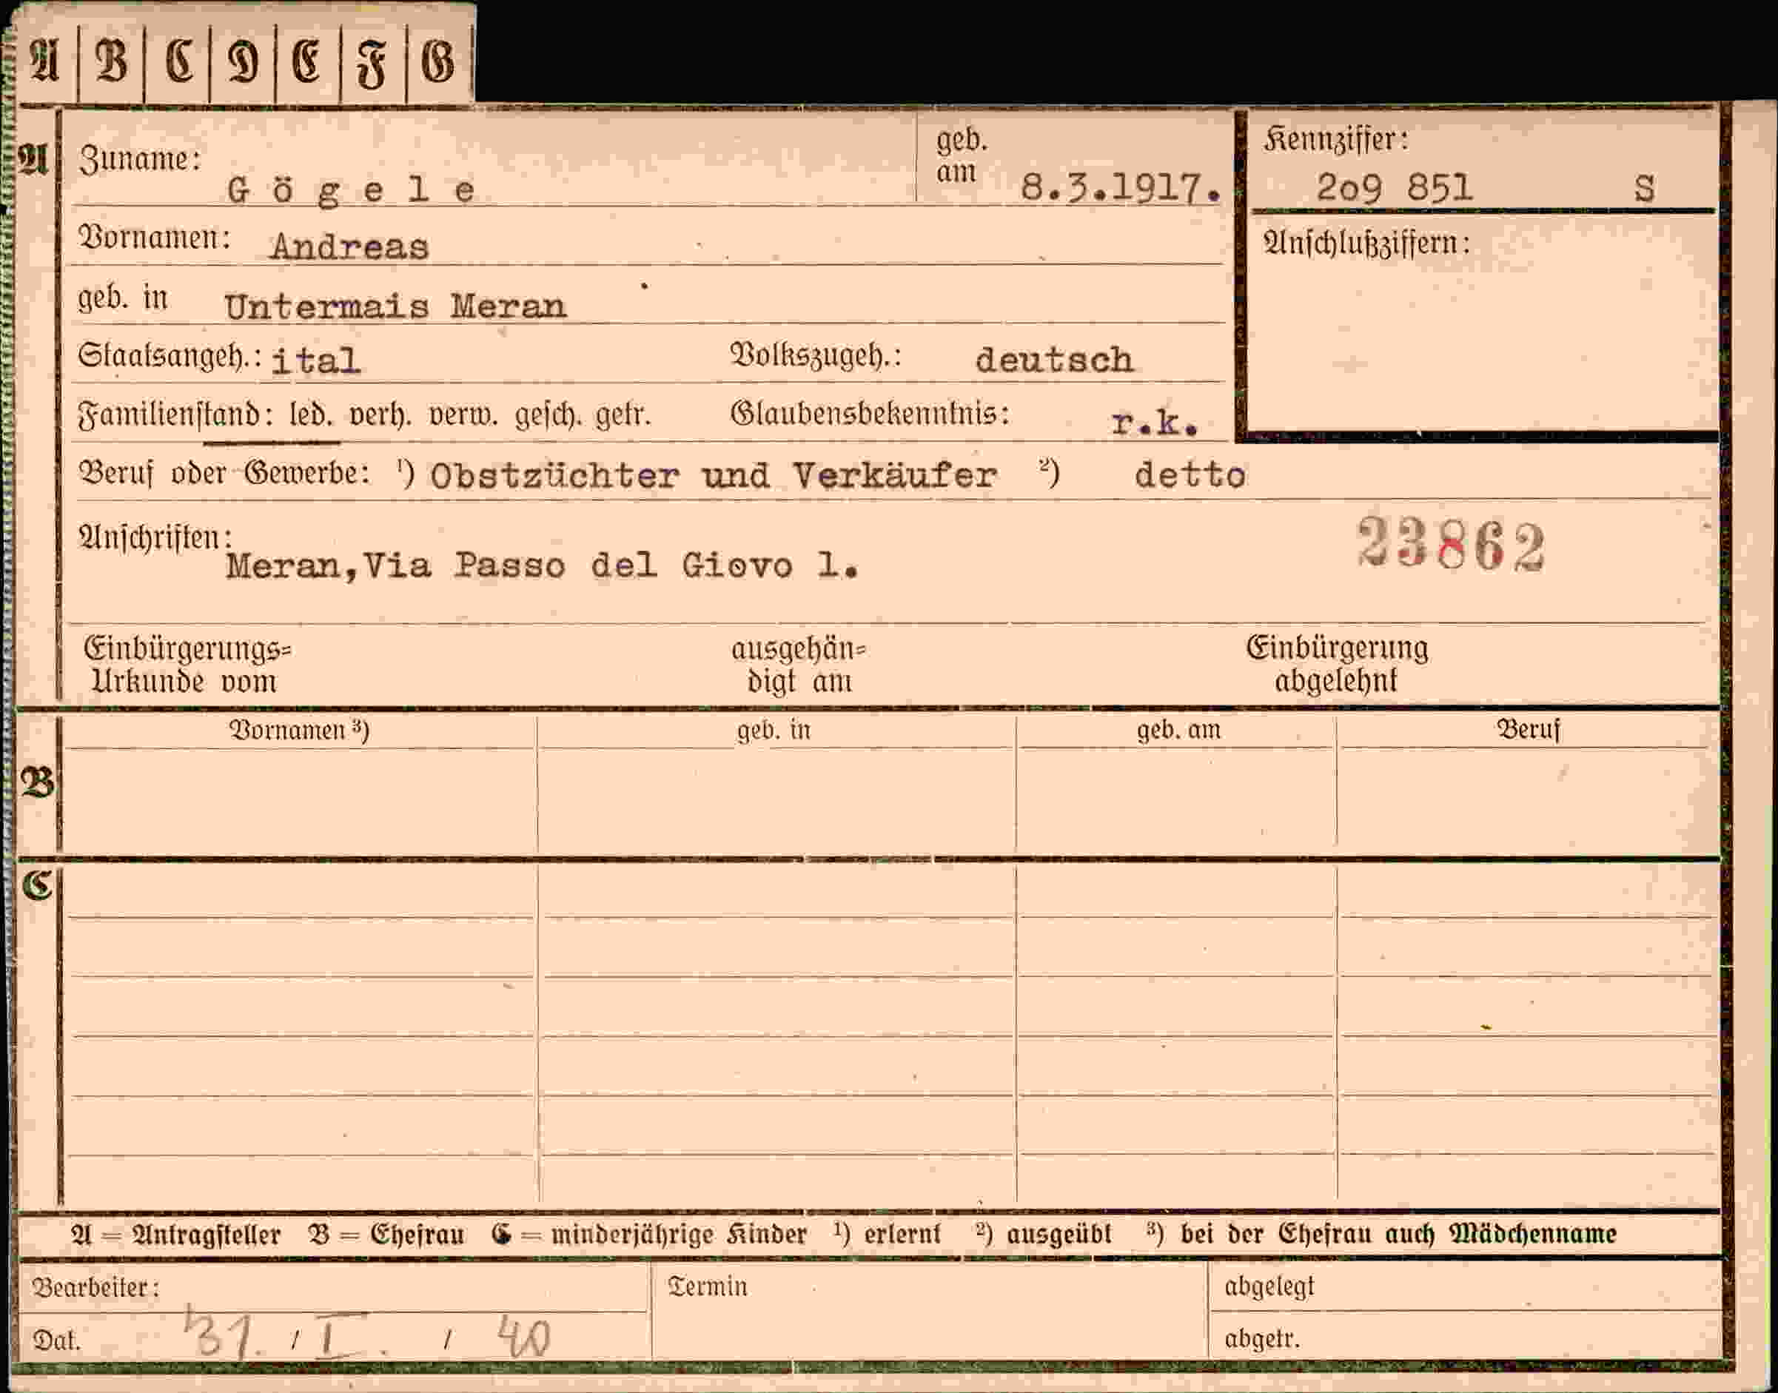Click the letter 'S' beside Kennziffer
Viewport: 1778px width, 1393px height.
point(1644,189)
